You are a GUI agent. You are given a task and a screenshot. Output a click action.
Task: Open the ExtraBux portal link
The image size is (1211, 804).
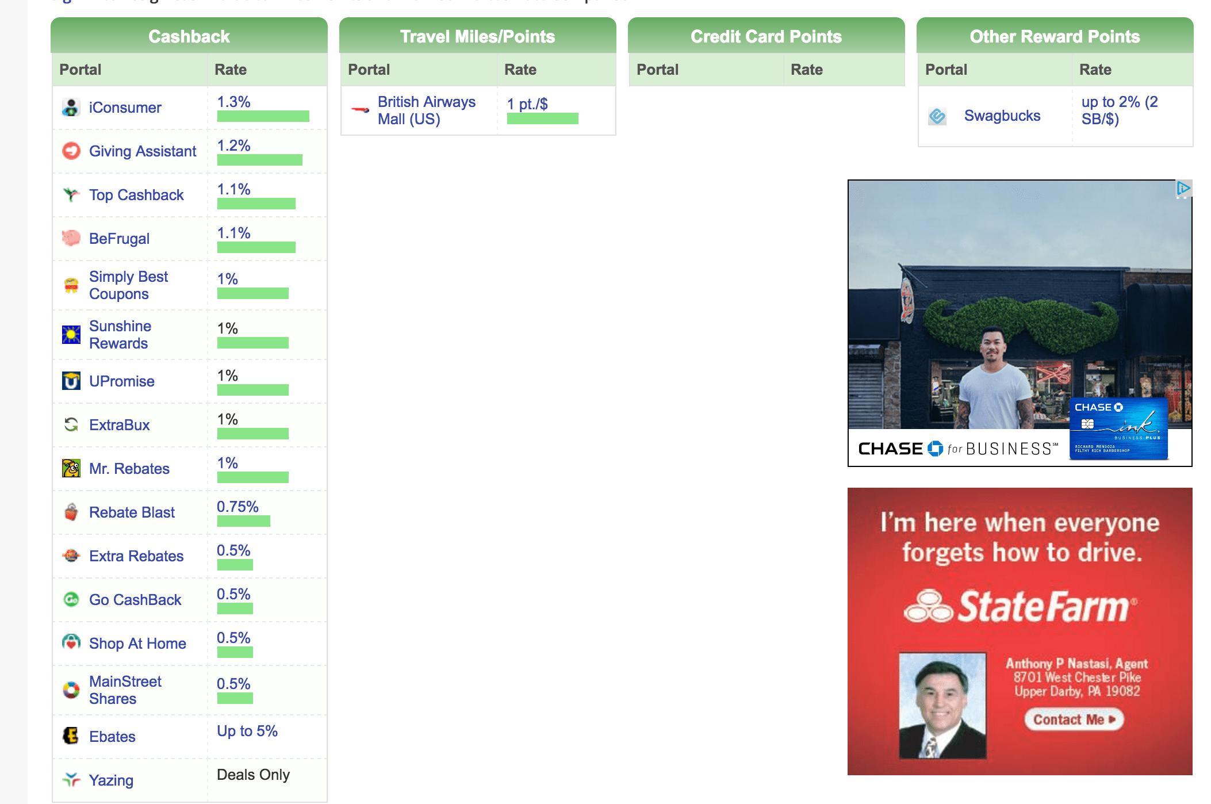119,425
